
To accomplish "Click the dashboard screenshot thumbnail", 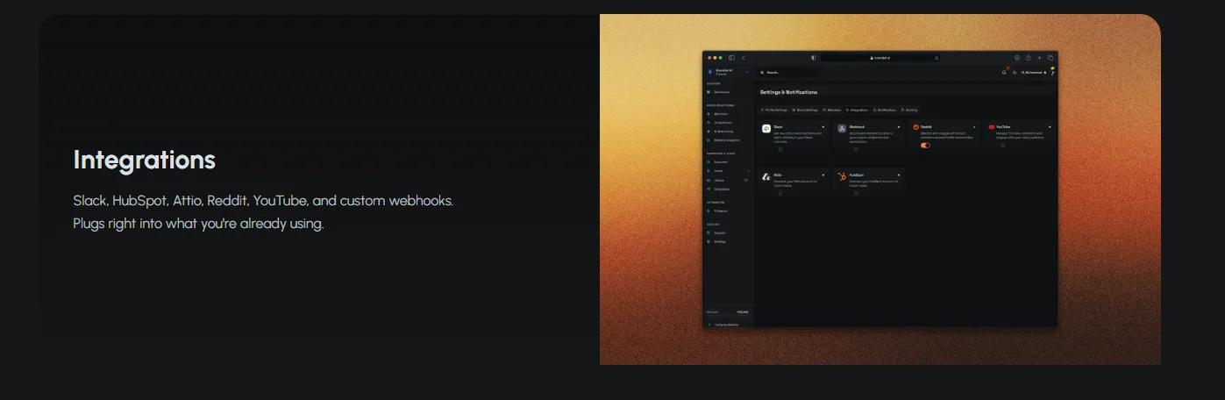I will [880, 189].
